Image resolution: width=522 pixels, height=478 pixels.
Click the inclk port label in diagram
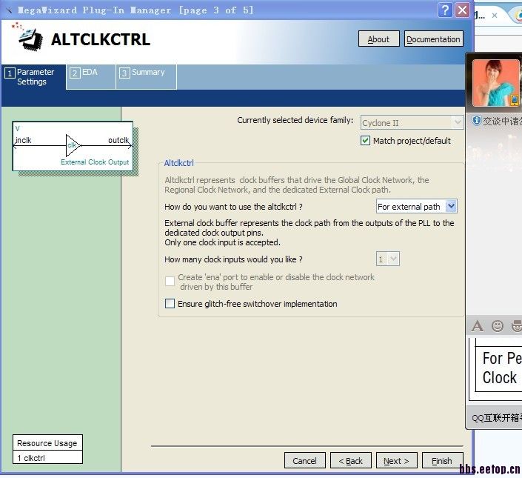(x=23, y=140)
